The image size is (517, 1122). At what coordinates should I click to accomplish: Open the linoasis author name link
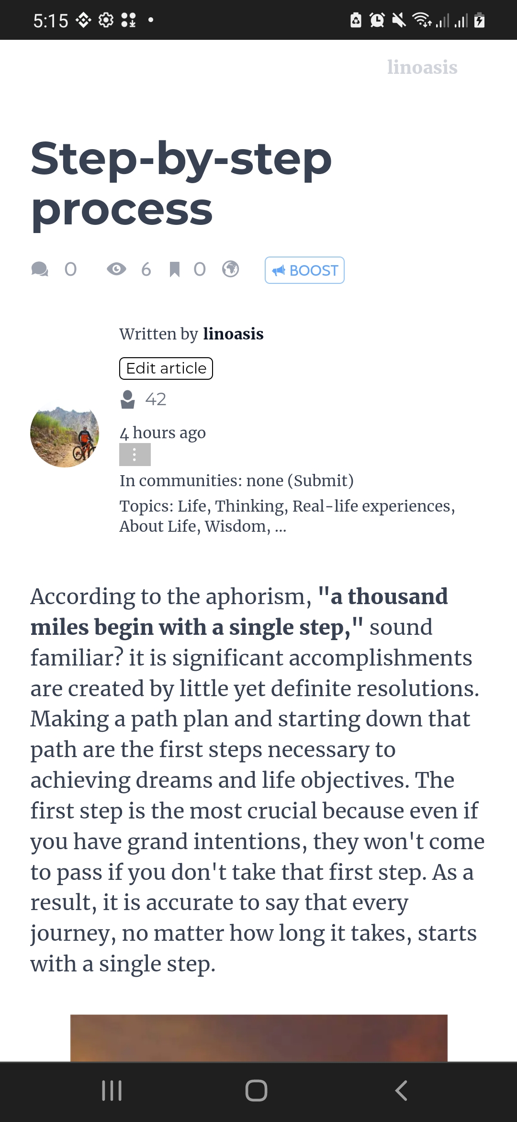point(233,334)
